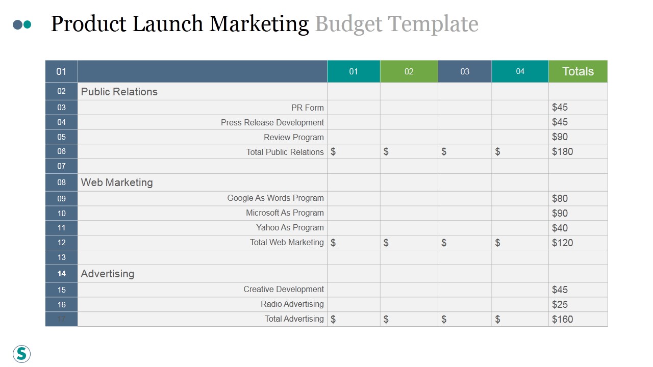The width and height of the screenshot is (653, 367).
Task: Select Google As Words Program label
Action: (275, 198)
